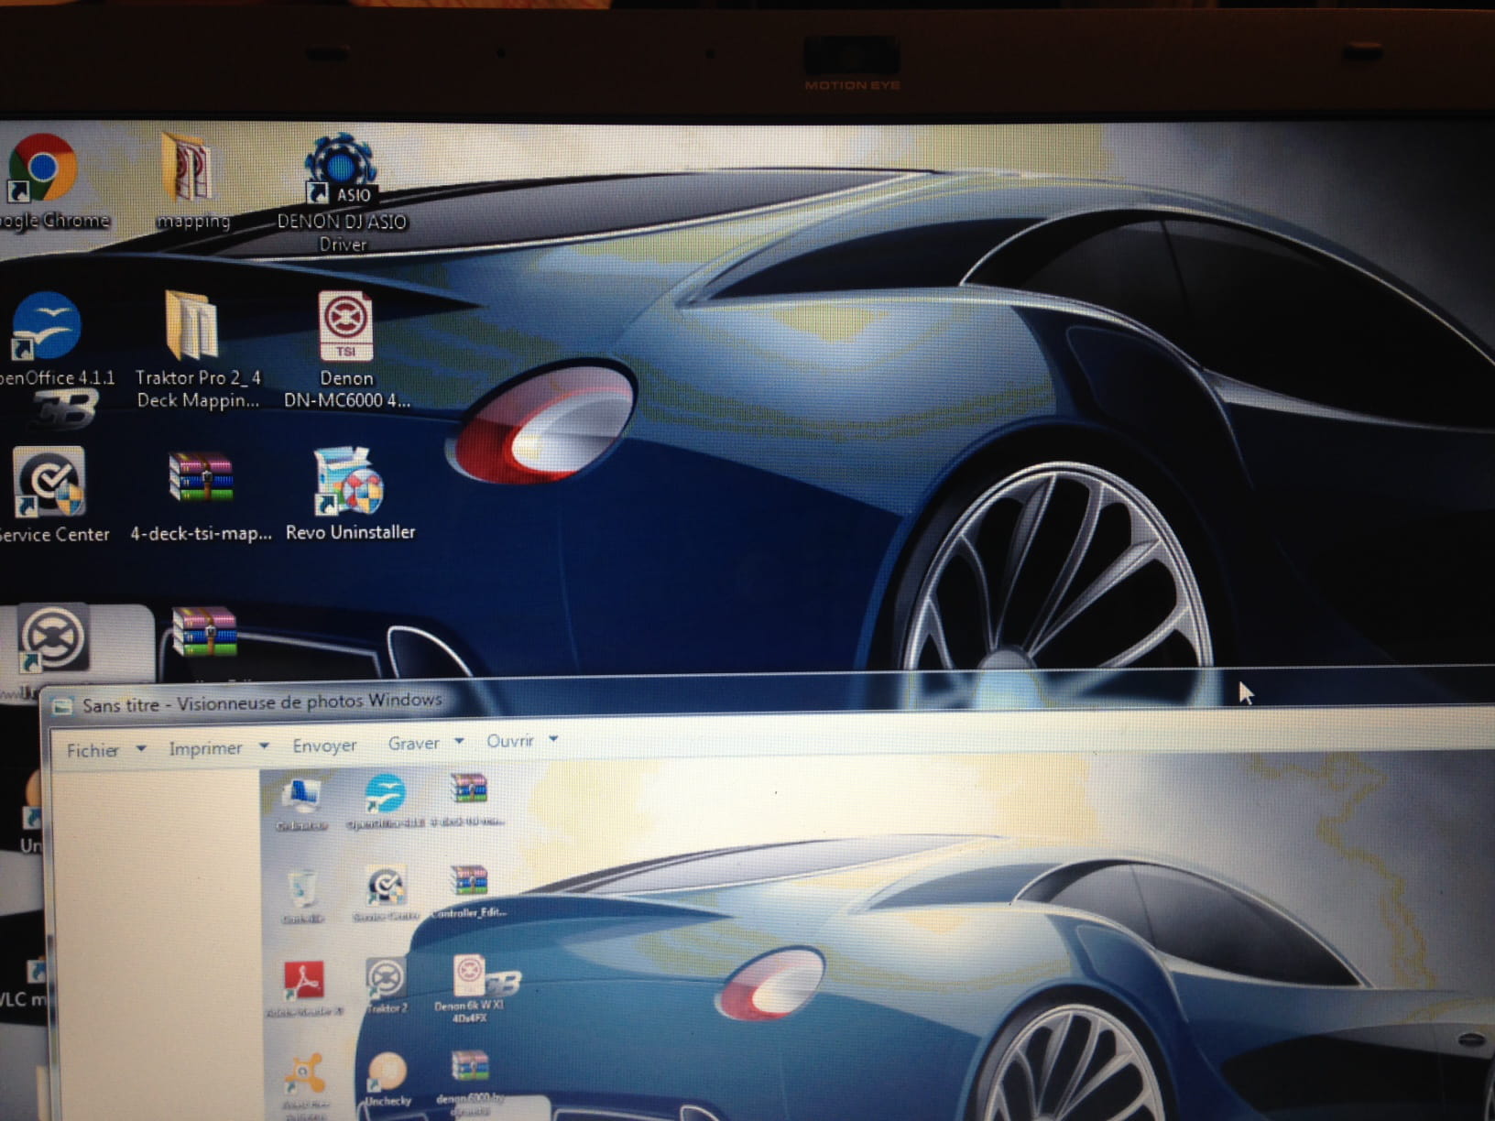
Task: Open the mapping folder on desktop
Action: (189, 170)
